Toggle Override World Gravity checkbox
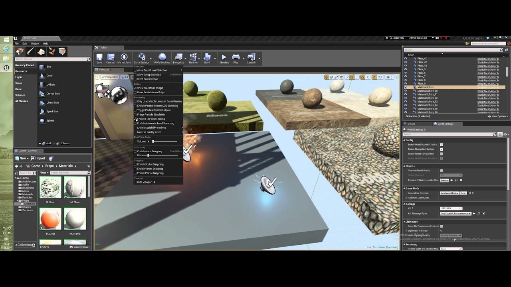This screenshot has height=287, width=511. (441, 171)
